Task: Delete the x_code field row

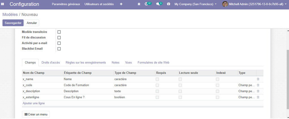Action: point(258,85)
